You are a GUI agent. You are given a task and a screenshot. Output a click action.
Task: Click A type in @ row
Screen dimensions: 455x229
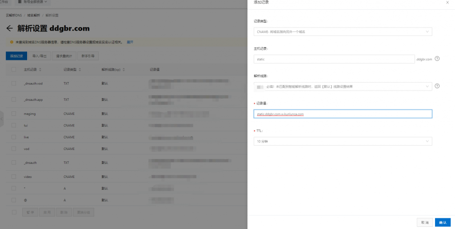pos(65,200)
